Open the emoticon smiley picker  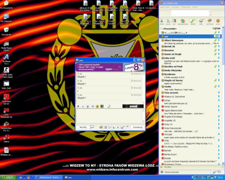coord(97,106)
